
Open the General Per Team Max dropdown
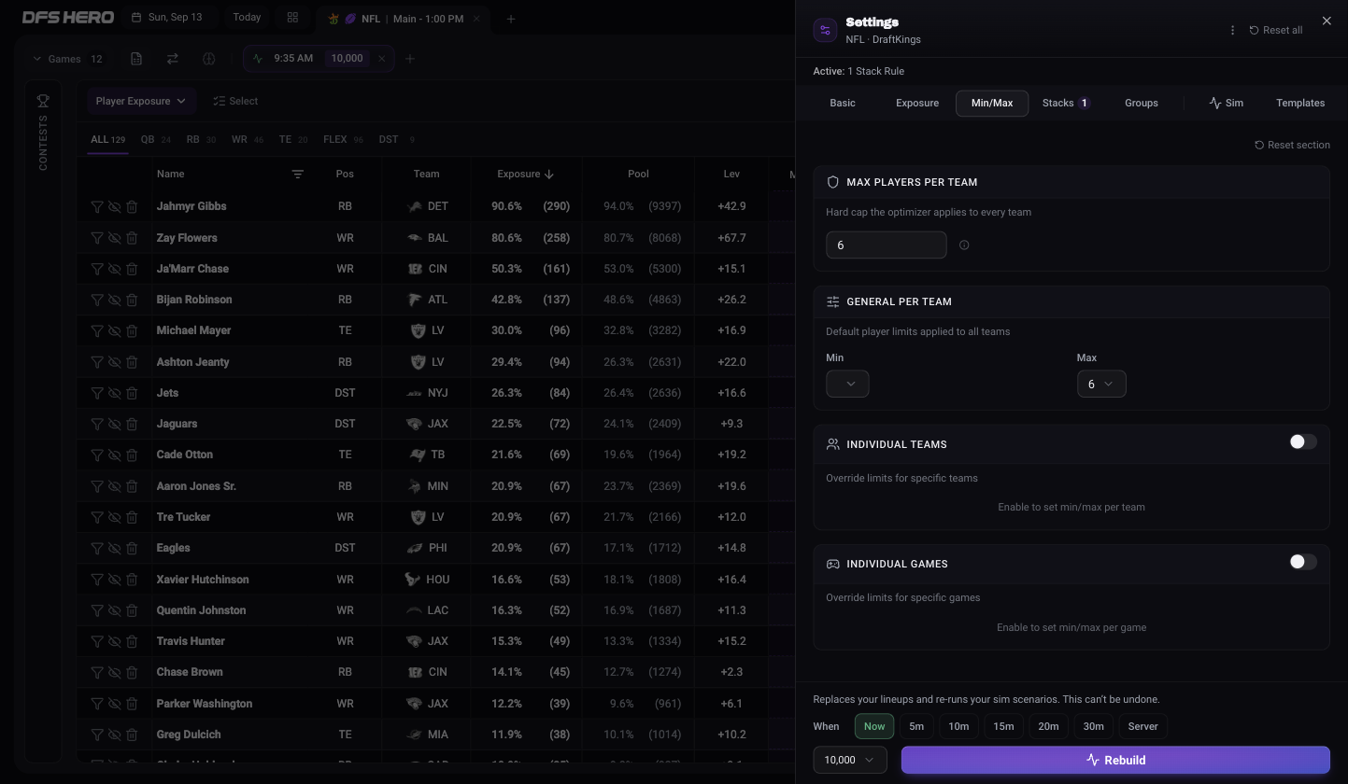[1101, 384]
